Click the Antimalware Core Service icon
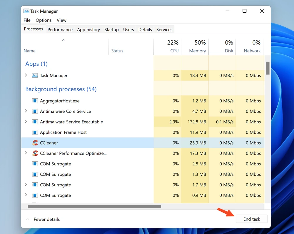Screen dimensions: 294x234 (35, 111)
